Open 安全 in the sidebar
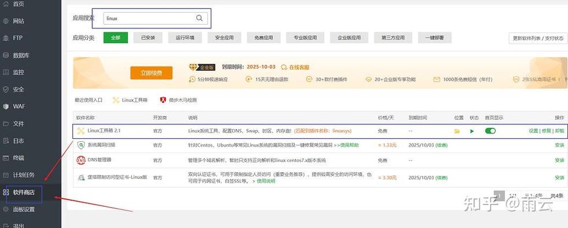The image size is (568, 228). (18, 89)
